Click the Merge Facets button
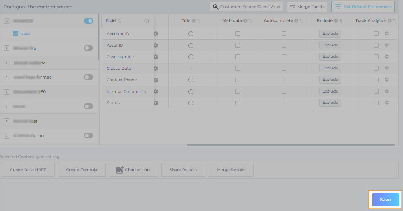Image resolution: width=403 pixels, height=211 pixels. 307,7
